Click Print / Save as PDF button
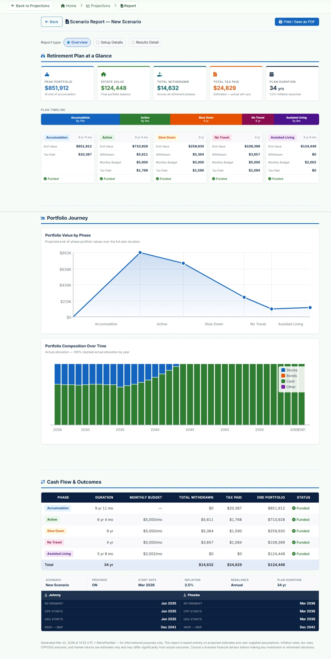Viewport: 331px width, 659px height. (x=297, y=22)
